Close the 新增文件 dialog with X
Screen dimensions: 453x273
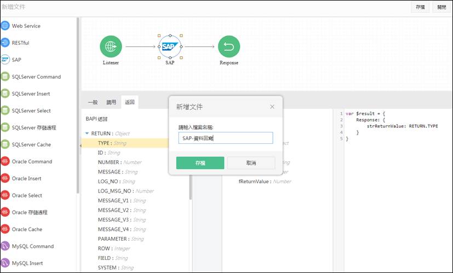click(272, 107)
